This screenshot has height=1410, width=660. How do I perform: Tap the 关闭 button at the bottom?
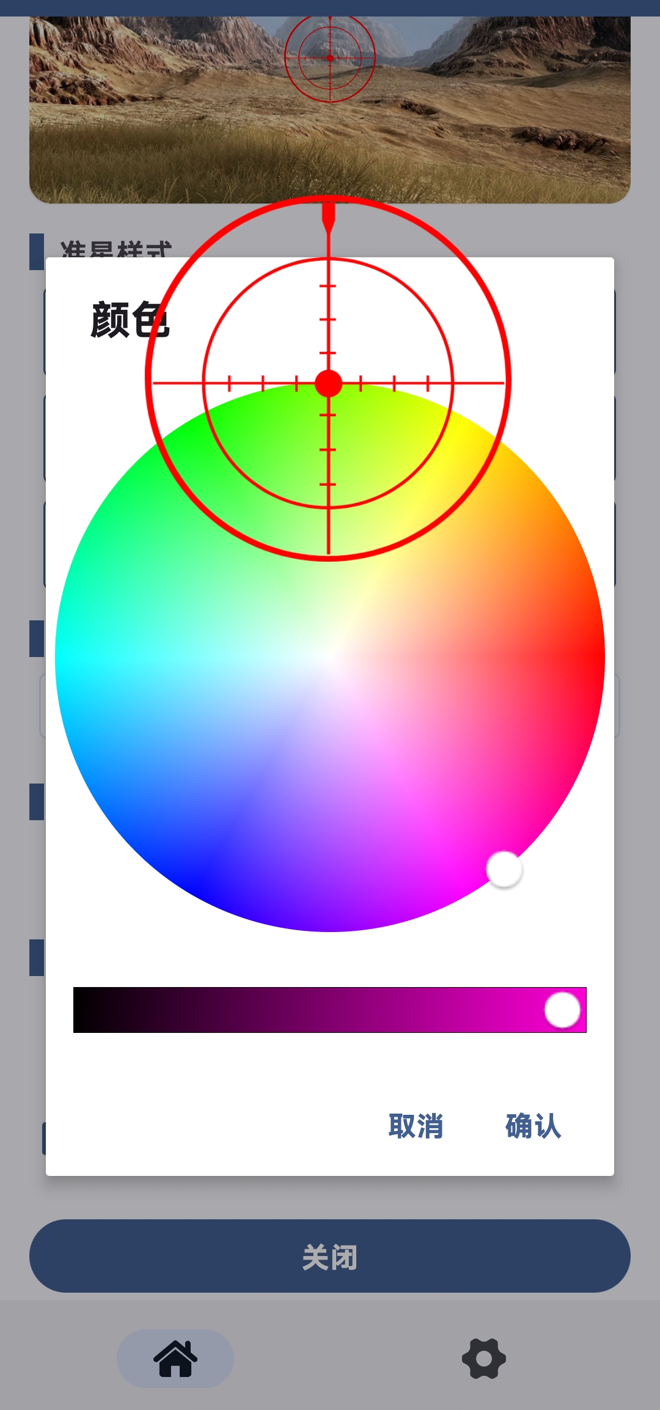pyautogui.click(x=330, y=1256)
